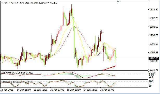
Task: Click the 1312.50 price scale label
Action: pyautogui.click(x=154, y=10)
